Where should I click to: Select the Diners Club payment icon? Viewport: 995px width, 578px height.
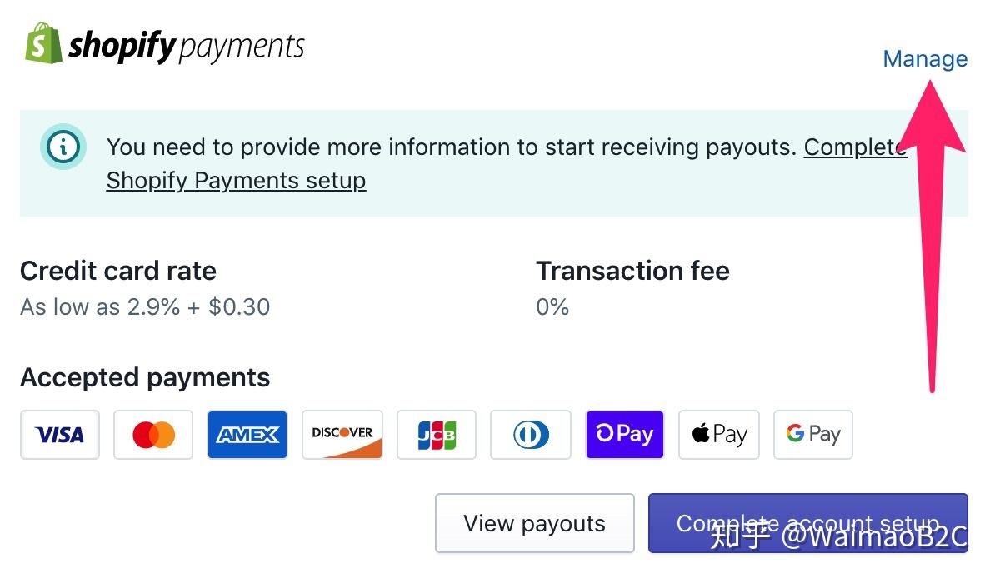[x=530, y=434]
